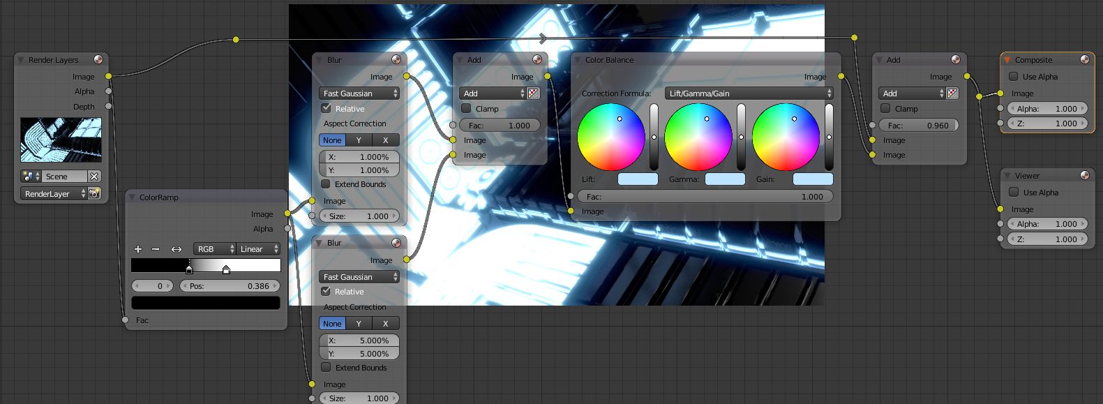Toggle preview sphere on Viewer node
Image resolution: width=1103 pixels, height=404 pixels.
tap(1085, 176)
